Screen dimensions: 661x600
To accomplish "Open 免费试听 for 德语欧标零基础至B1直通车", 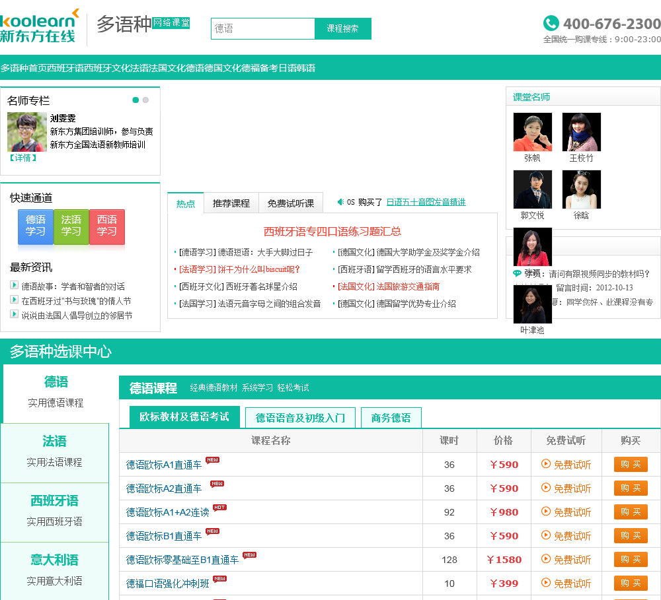I will point(566,560).
